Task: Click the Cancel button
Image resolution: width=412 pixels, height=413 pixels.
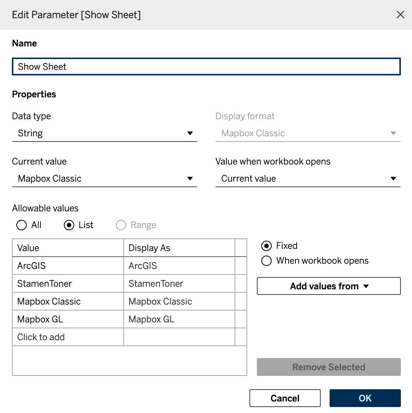Action: click(x=285, y=398)
